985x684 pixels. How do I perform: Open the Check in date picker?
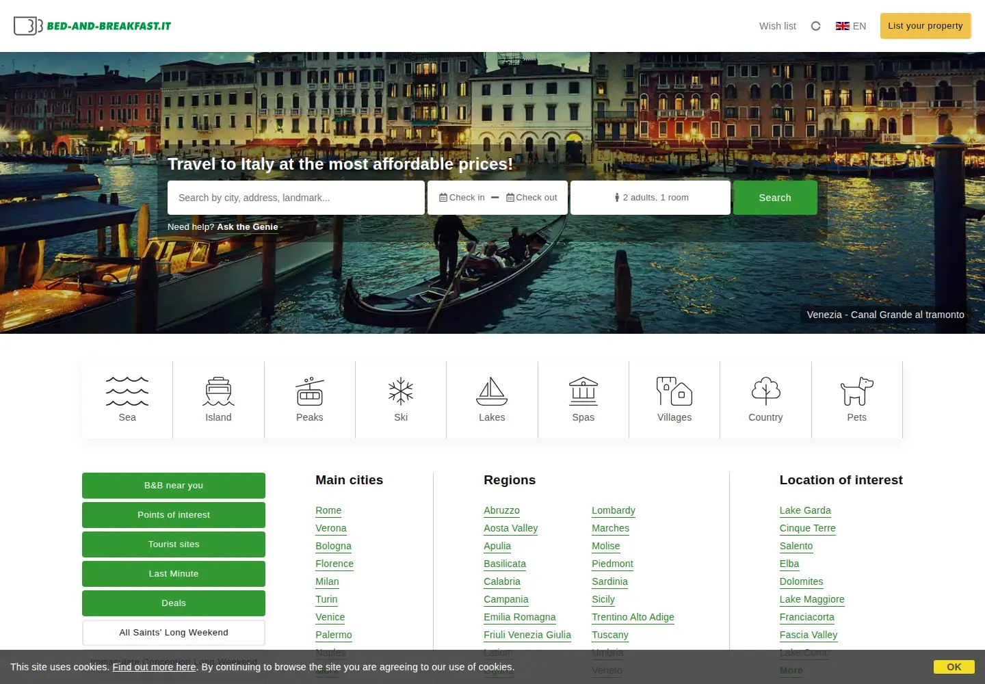(462, 198)
